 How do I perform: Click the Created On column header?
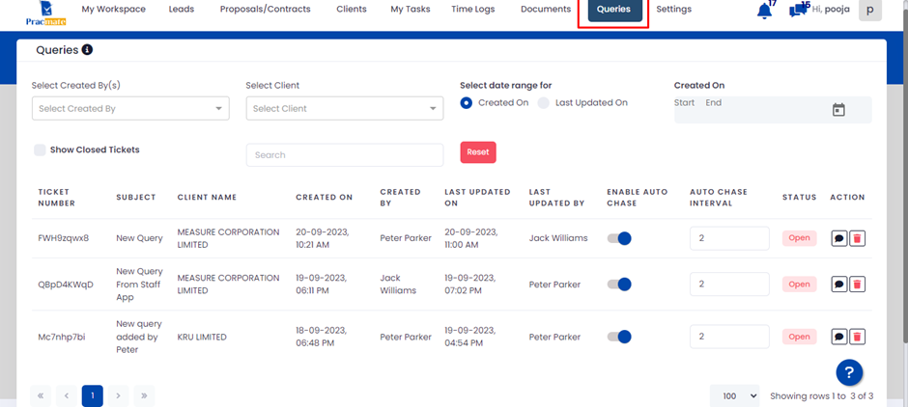coord(325,197)
